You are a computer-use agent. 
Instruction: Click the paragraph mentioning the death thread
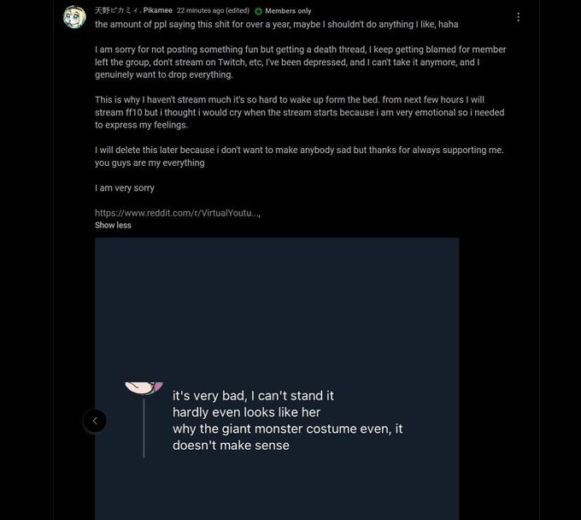click(300, 62)
